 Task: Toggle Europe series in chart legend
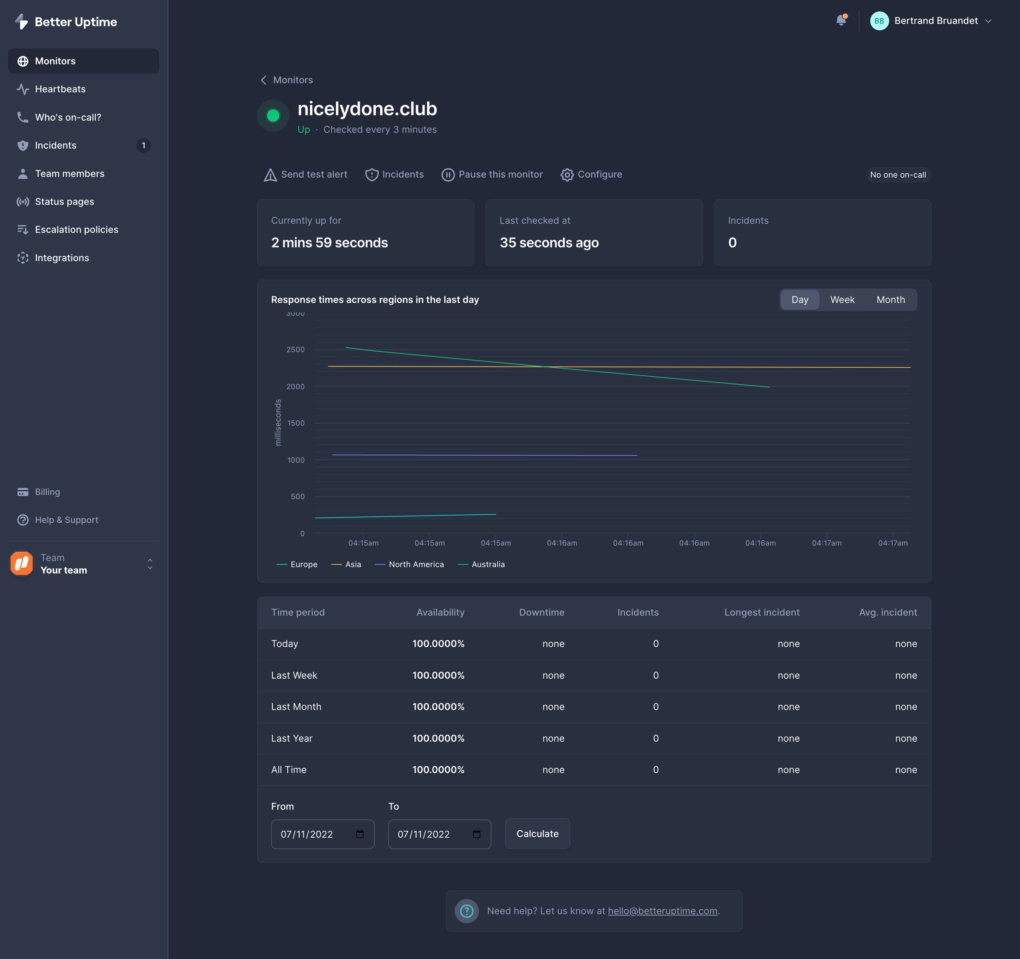[x=297, y=564]
